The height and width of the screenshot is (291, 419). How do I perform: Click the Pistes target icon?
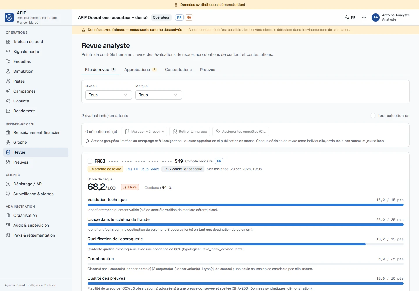tap(8, 81)
